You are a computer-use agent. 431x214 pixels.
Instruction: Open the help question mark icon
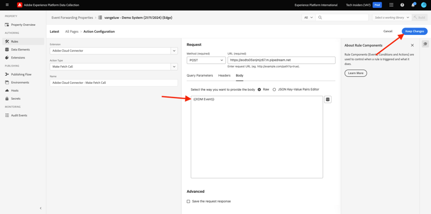(x=402, y=5)
